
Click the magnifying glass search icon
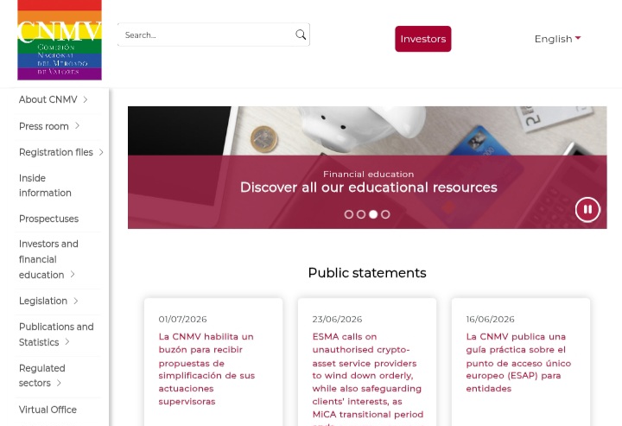301,35
